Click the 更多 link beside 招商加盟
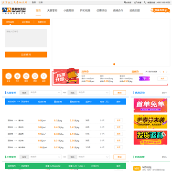The width and height of the screenshot is (172, 172). click(165, 157)
